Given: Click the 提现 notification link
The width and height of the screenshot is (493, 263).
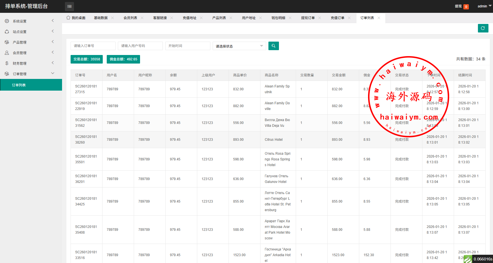Looking at the screenshot, I should (458, 6).
